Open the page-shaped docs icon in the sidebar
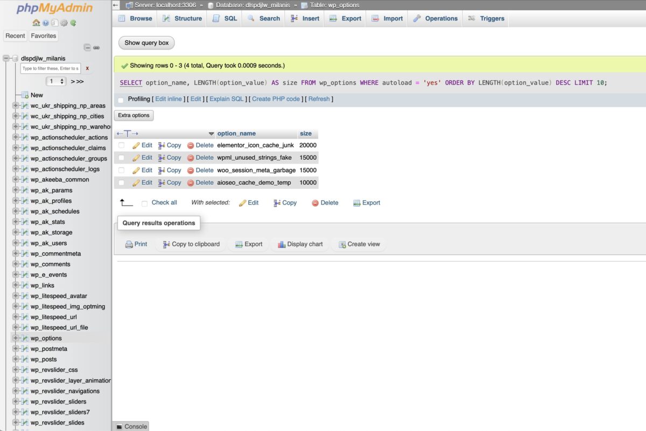Screen dimensions: 646x431 point(54,23)
